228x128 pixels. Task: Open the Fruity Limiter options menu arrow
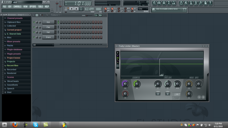117,46
